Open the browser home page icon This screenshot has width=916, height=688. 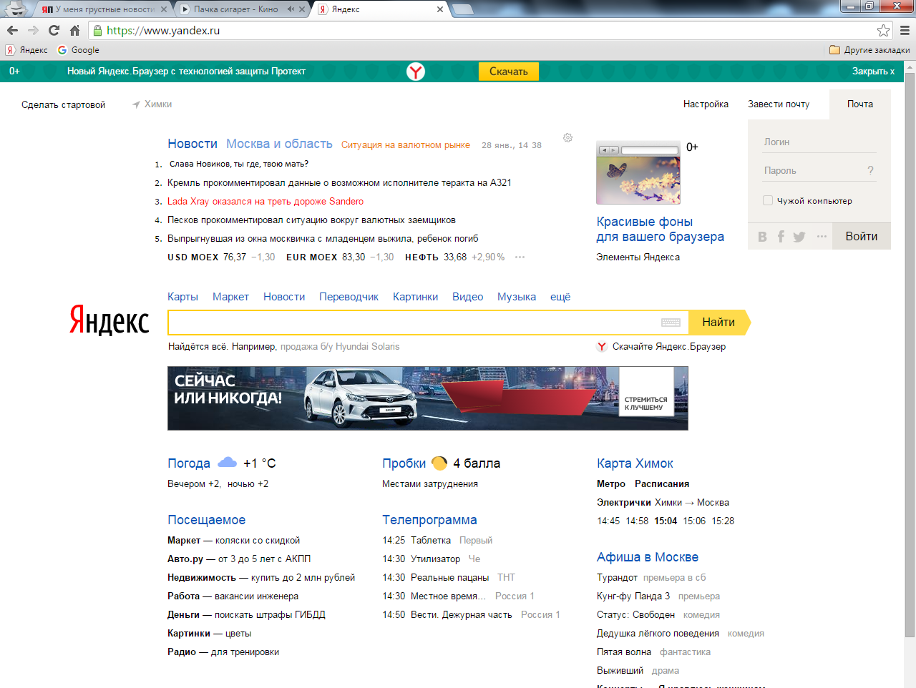point(74,30)
